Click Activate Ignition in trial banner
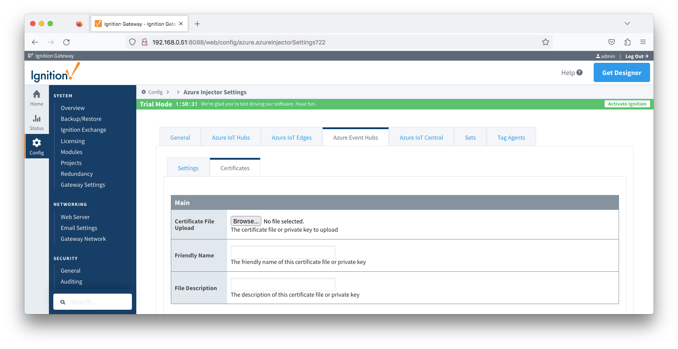The width and height of the screenshot is (678, 349). pyautogui.click(x=627, y=104)
